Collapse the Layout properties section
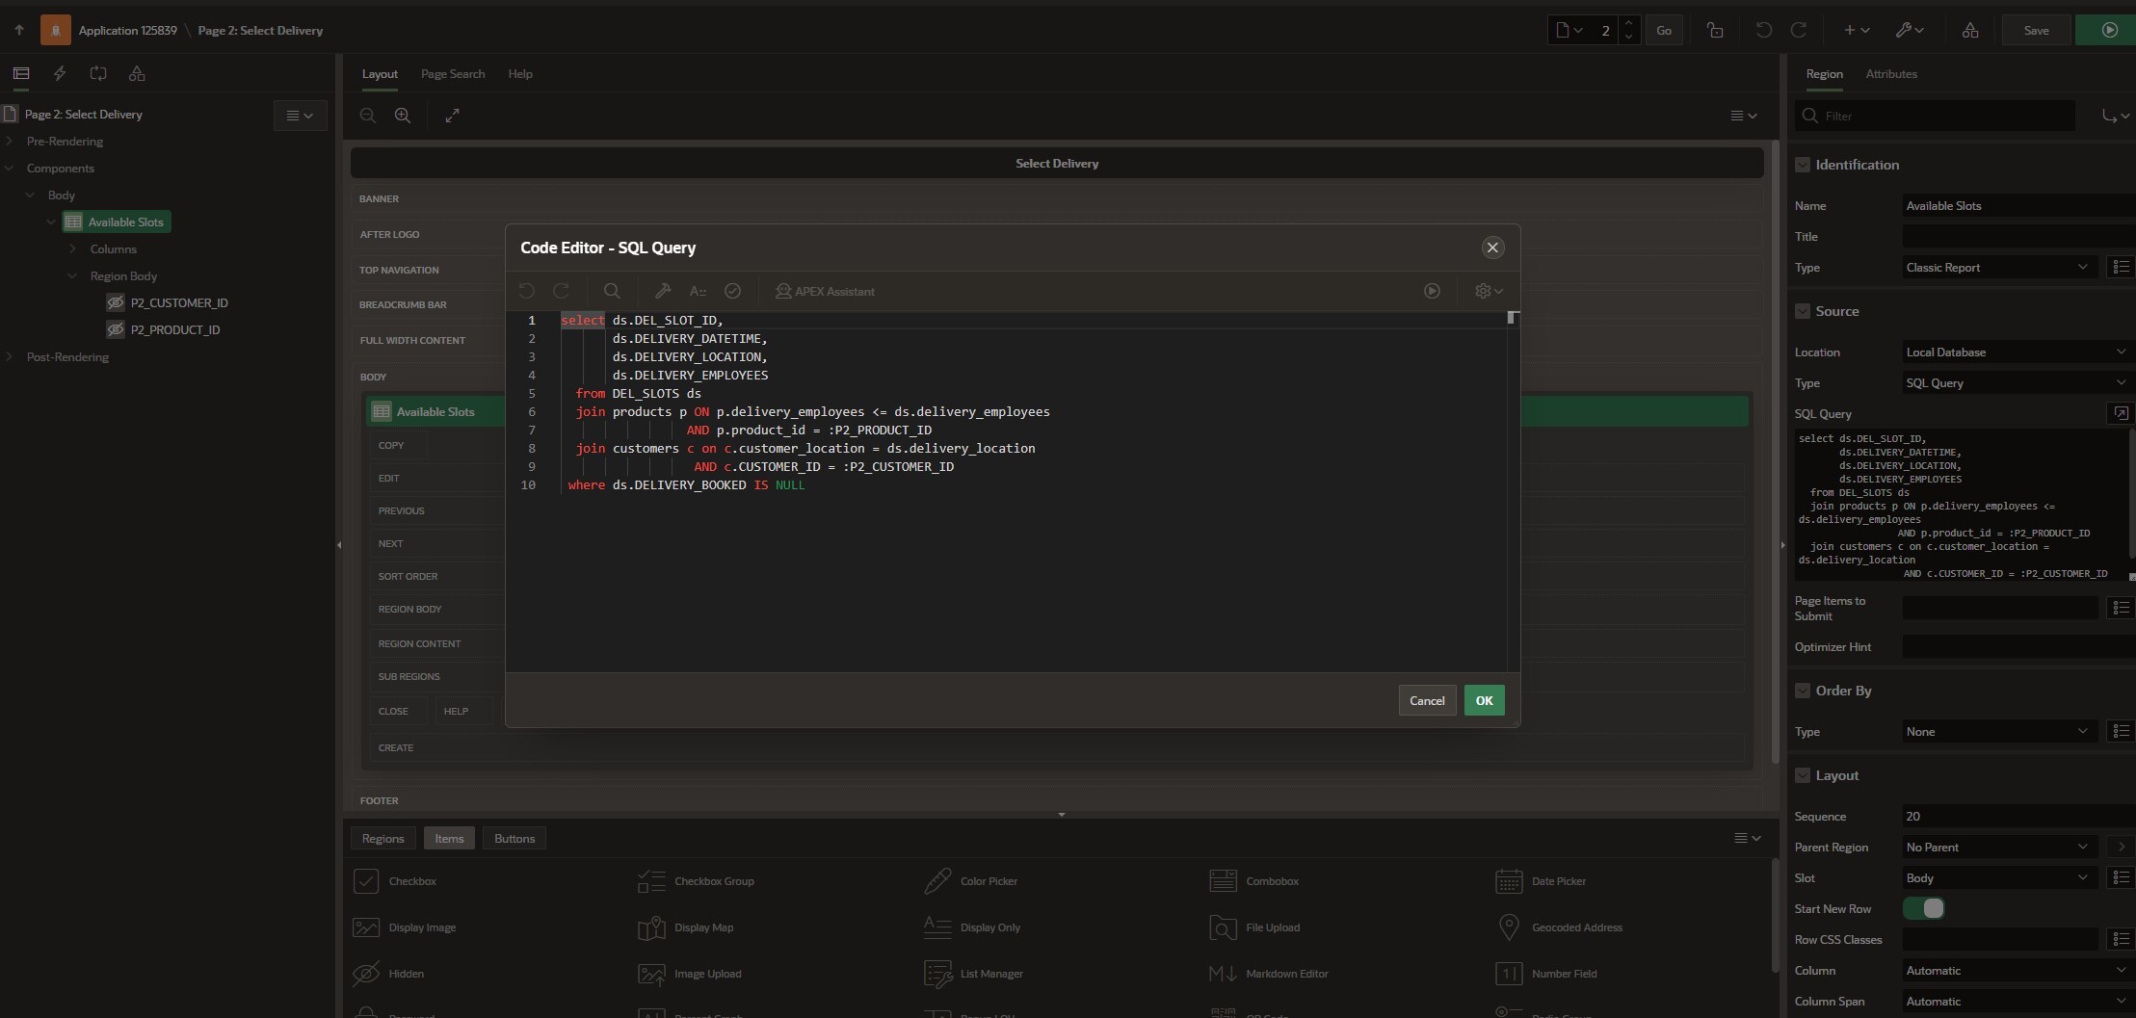This screenshot has height=1018, width=2136. click(1802, 775)
